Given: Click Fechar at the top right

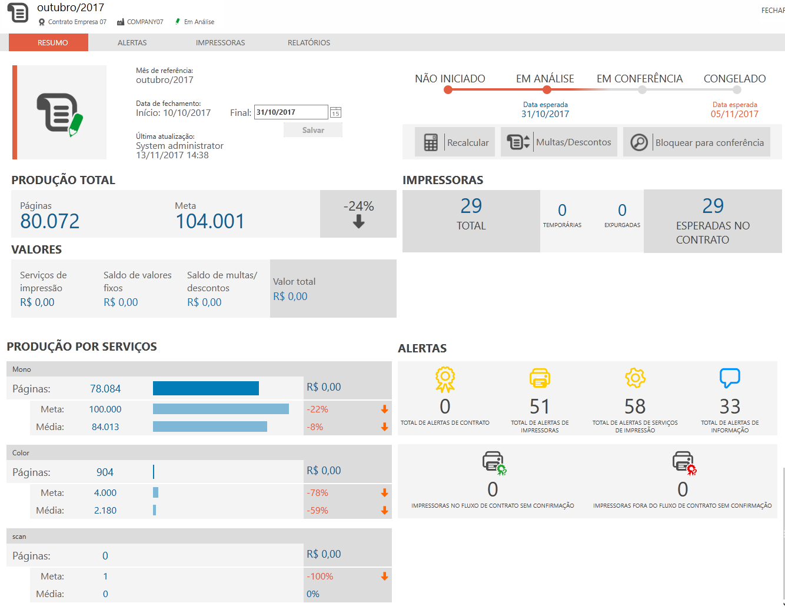Looking at the screenshot, I should 773,11.
